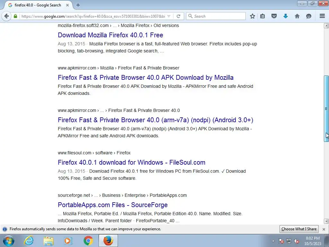Screen dimensions: 329x247
Task: Open a new tab with plus button
Action: 78,5
